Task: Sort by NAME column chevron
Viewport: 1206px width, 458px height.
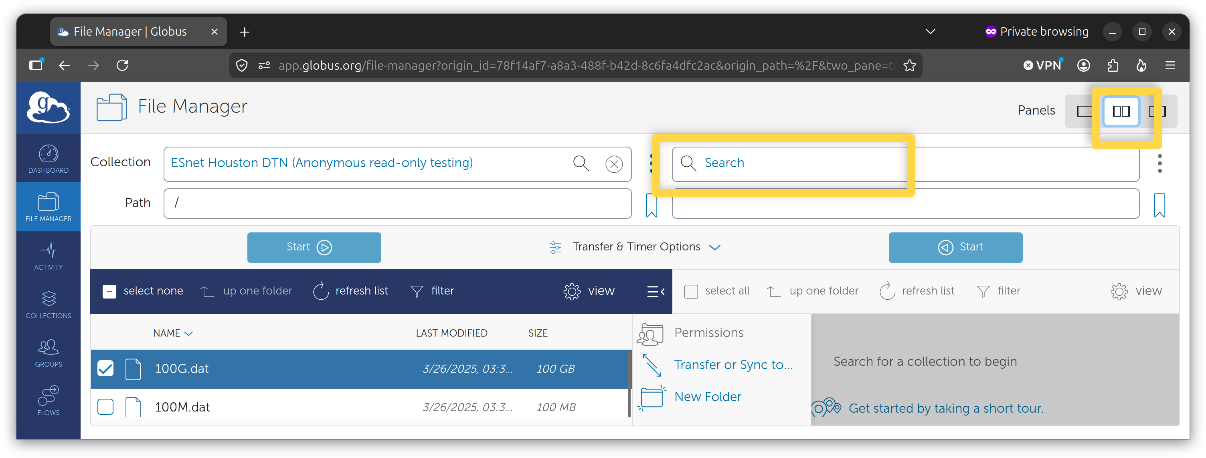Action: coord(189,333)
